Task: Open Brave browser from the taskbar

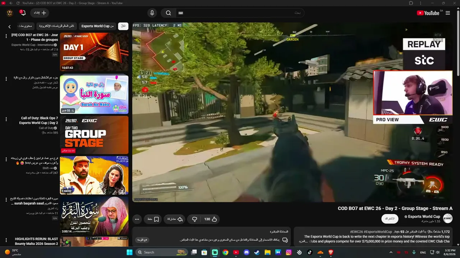Action: (331, 252)
